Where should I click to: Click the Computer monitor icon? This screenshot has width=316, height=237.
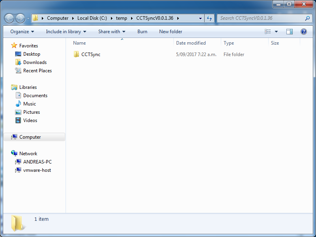(x=14, y=137)
